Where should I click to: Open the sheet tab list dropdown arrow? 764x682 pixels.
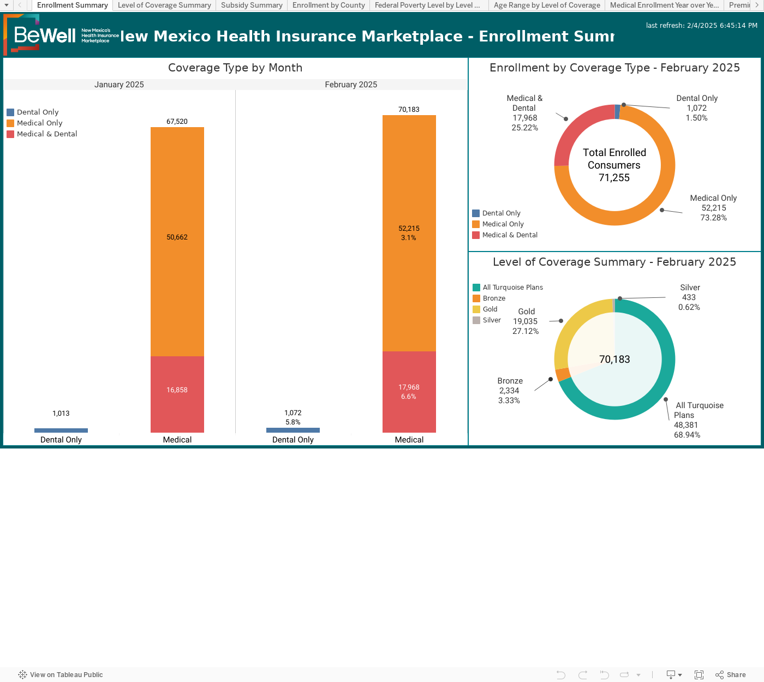pos(6,5)
